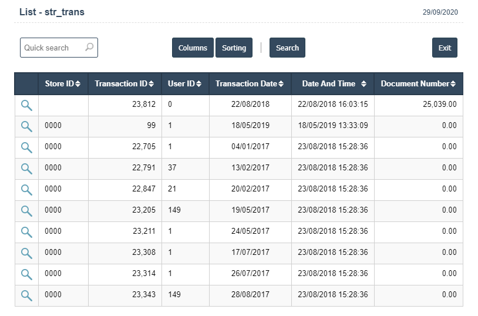Screen dimensions: 478x316
Task: Sort rows by Transaction Date header
Action: tap(250, 84)
